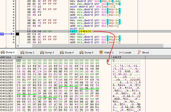
Task: Select dump row address 00401030
Action: tap(6, 69)
